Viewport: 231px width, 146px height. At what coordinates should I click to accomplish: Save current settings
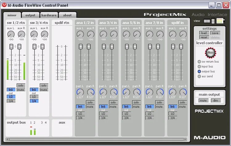pos(215,33)
